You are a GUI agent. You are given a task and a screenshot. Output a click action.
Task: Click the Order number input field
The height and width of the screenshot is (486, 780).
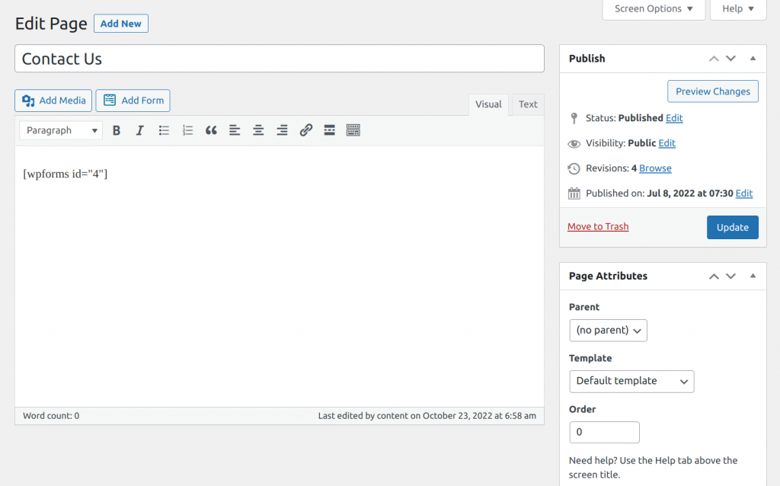coord(604,432)
